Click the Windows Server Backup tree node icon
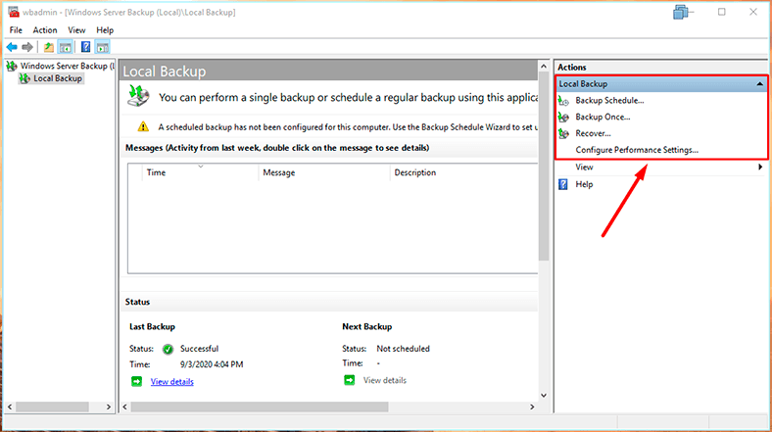Viewport: 772px width, 432px height. click(12, 66)
